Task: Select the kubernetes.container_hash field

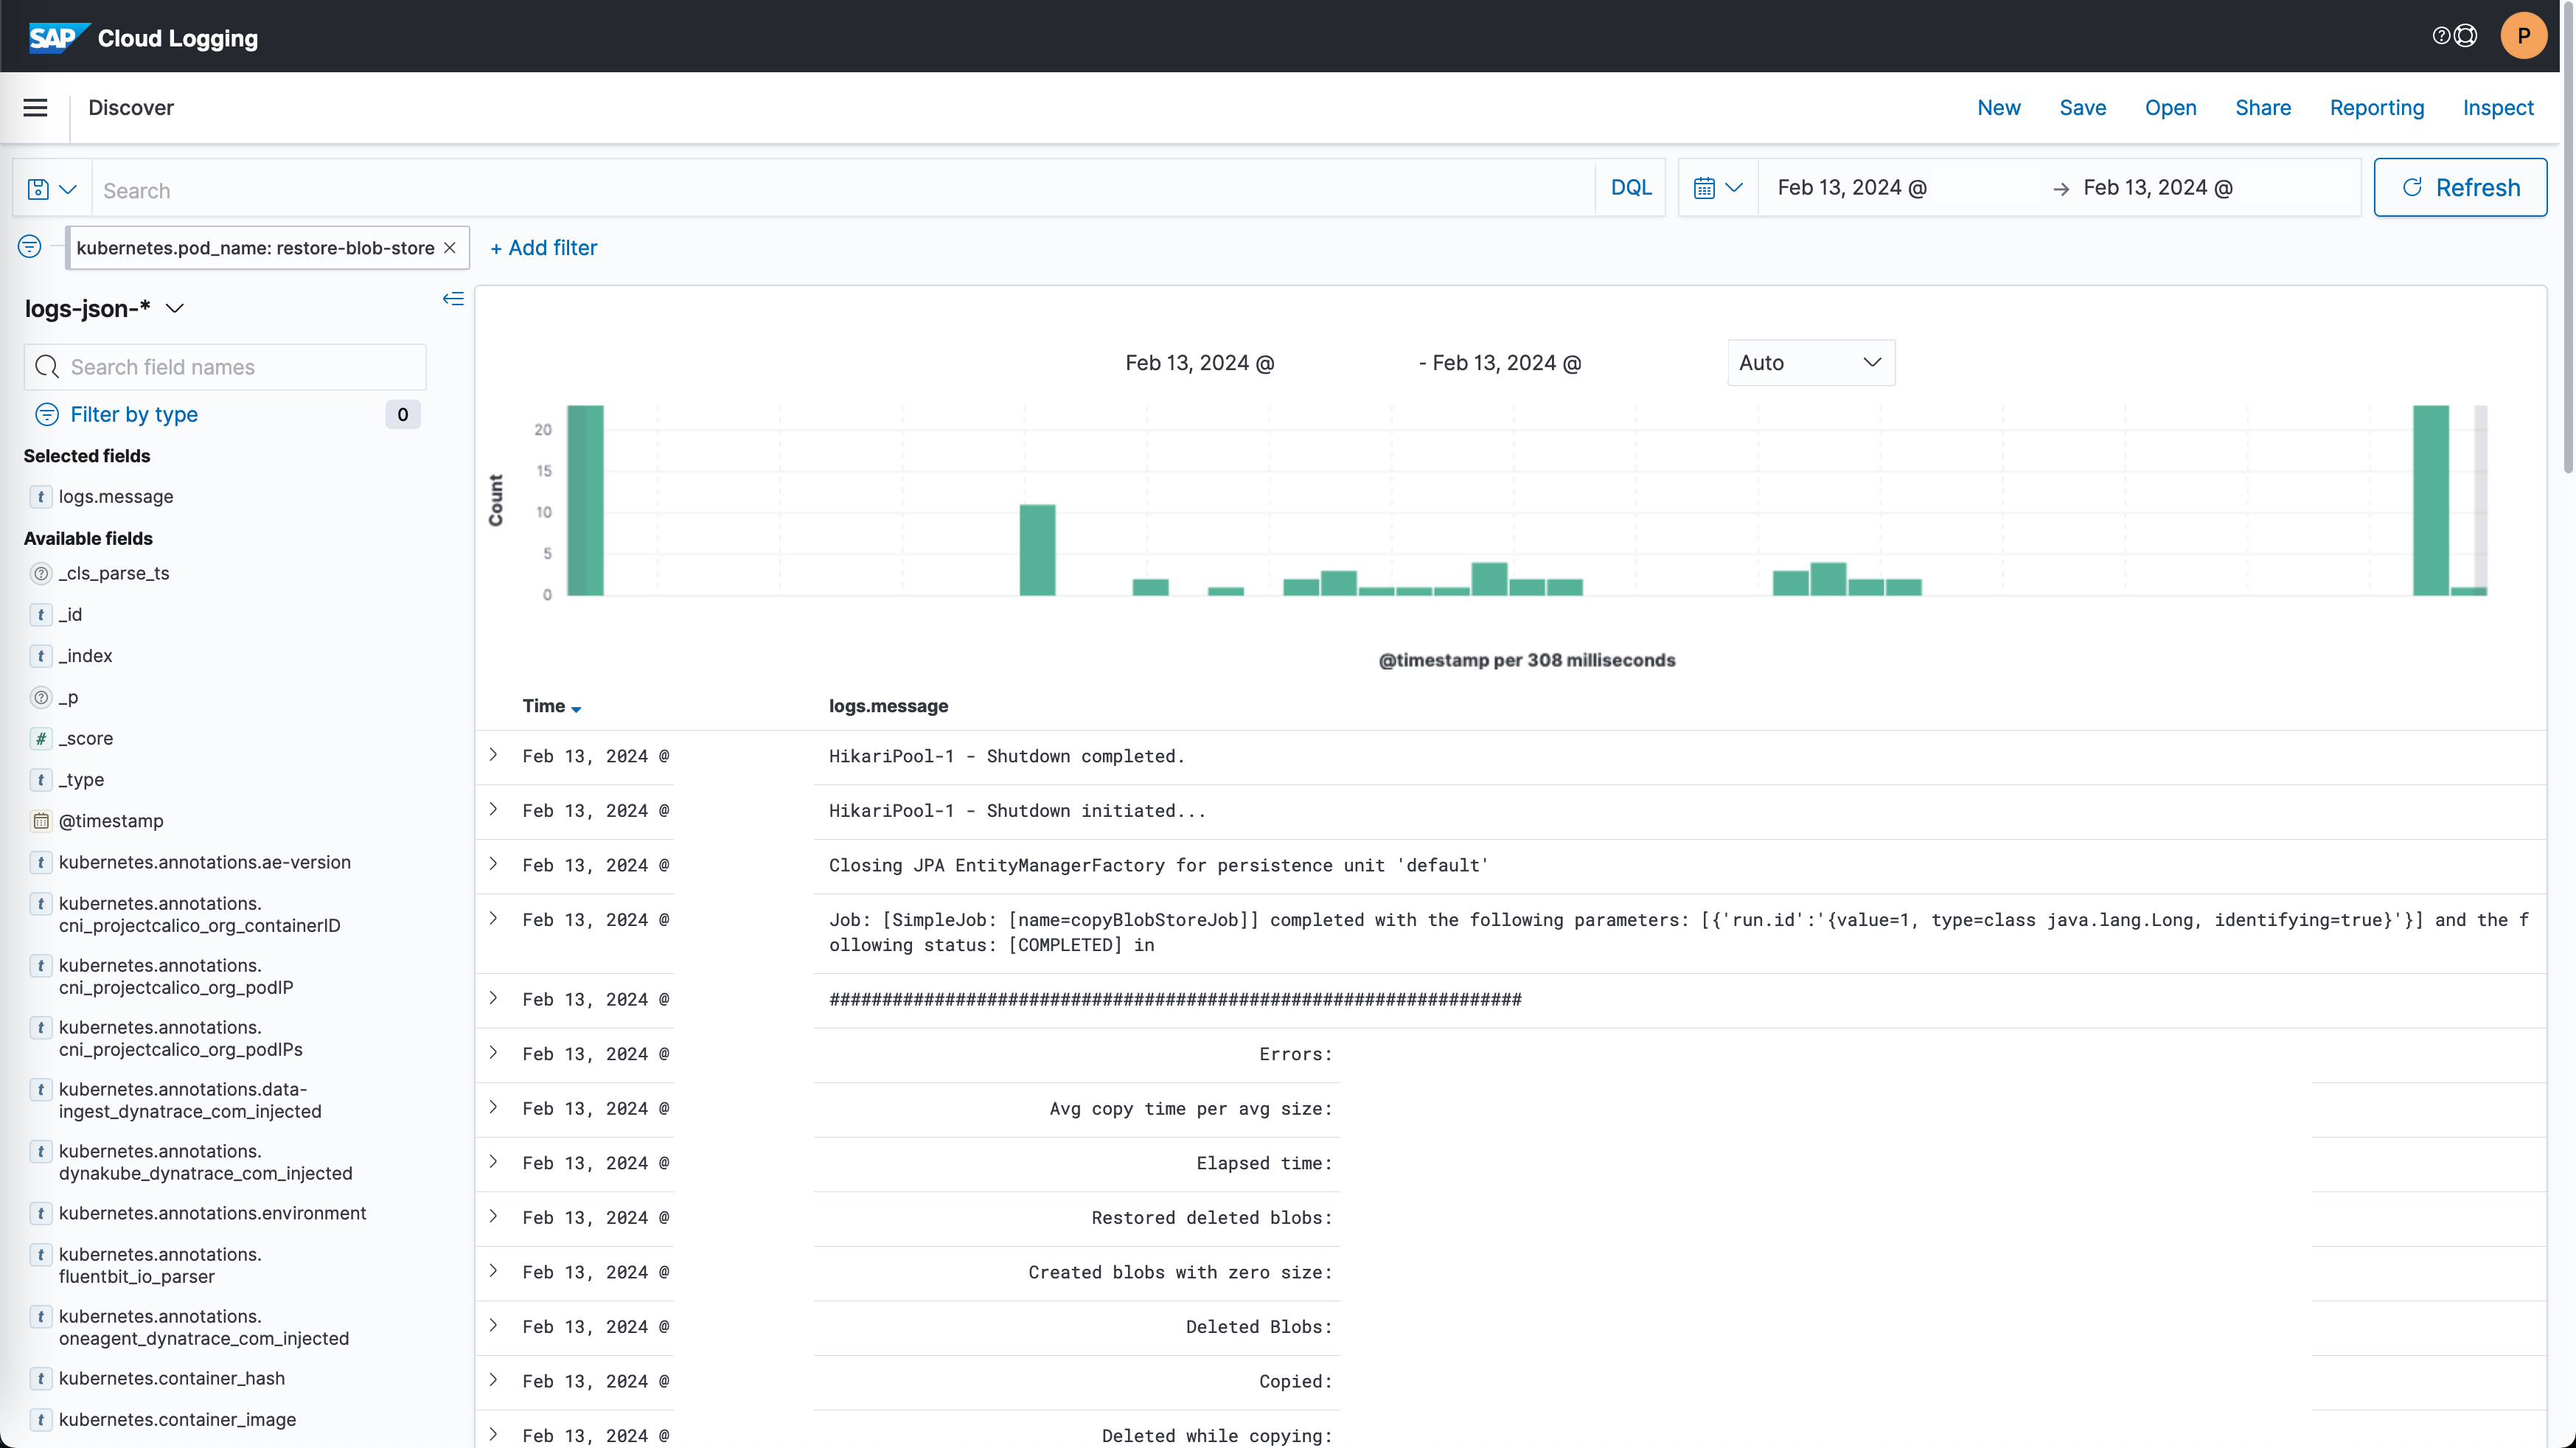Action: click(171, 1378)
